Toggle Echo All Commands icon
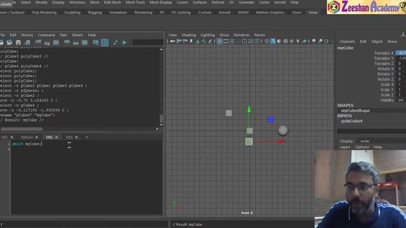Viewport: 406px width, 228px height. pyautogui.click(x=96, y=42)
